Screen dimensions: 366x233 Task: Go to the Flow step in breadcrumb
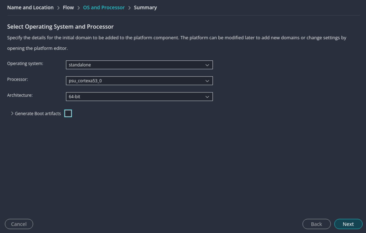click(68, 7)
